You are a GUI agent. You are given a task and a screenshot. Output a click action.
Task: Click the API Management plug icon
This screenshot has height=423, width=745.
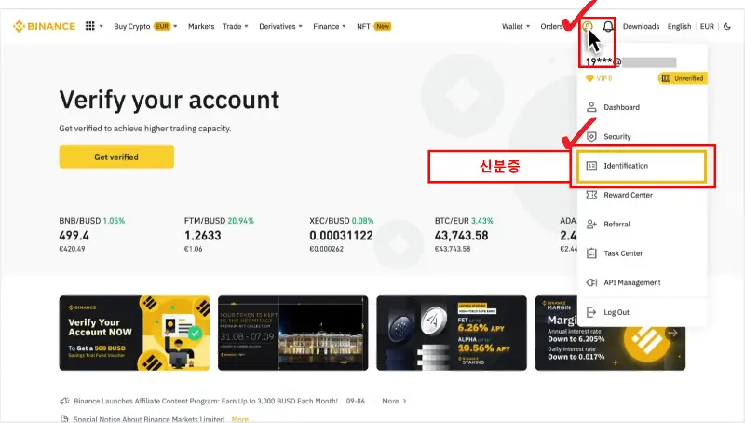click(591, 283)
